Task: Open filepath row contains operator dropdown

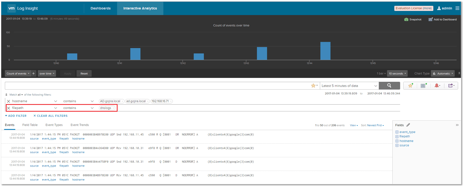Action: coord(78,108)
